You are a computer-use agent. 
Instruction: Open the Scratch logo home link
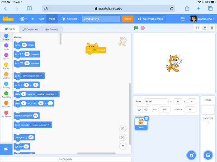point(8,19)
